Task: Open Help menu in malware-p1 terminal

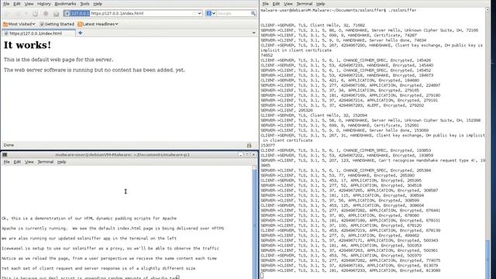Action: tap(62, 162)
